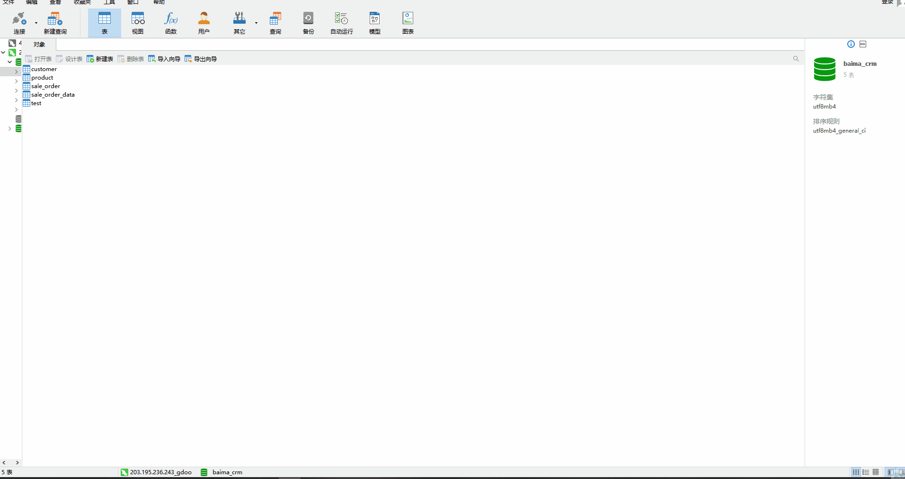Select the sale_order table

42,86
